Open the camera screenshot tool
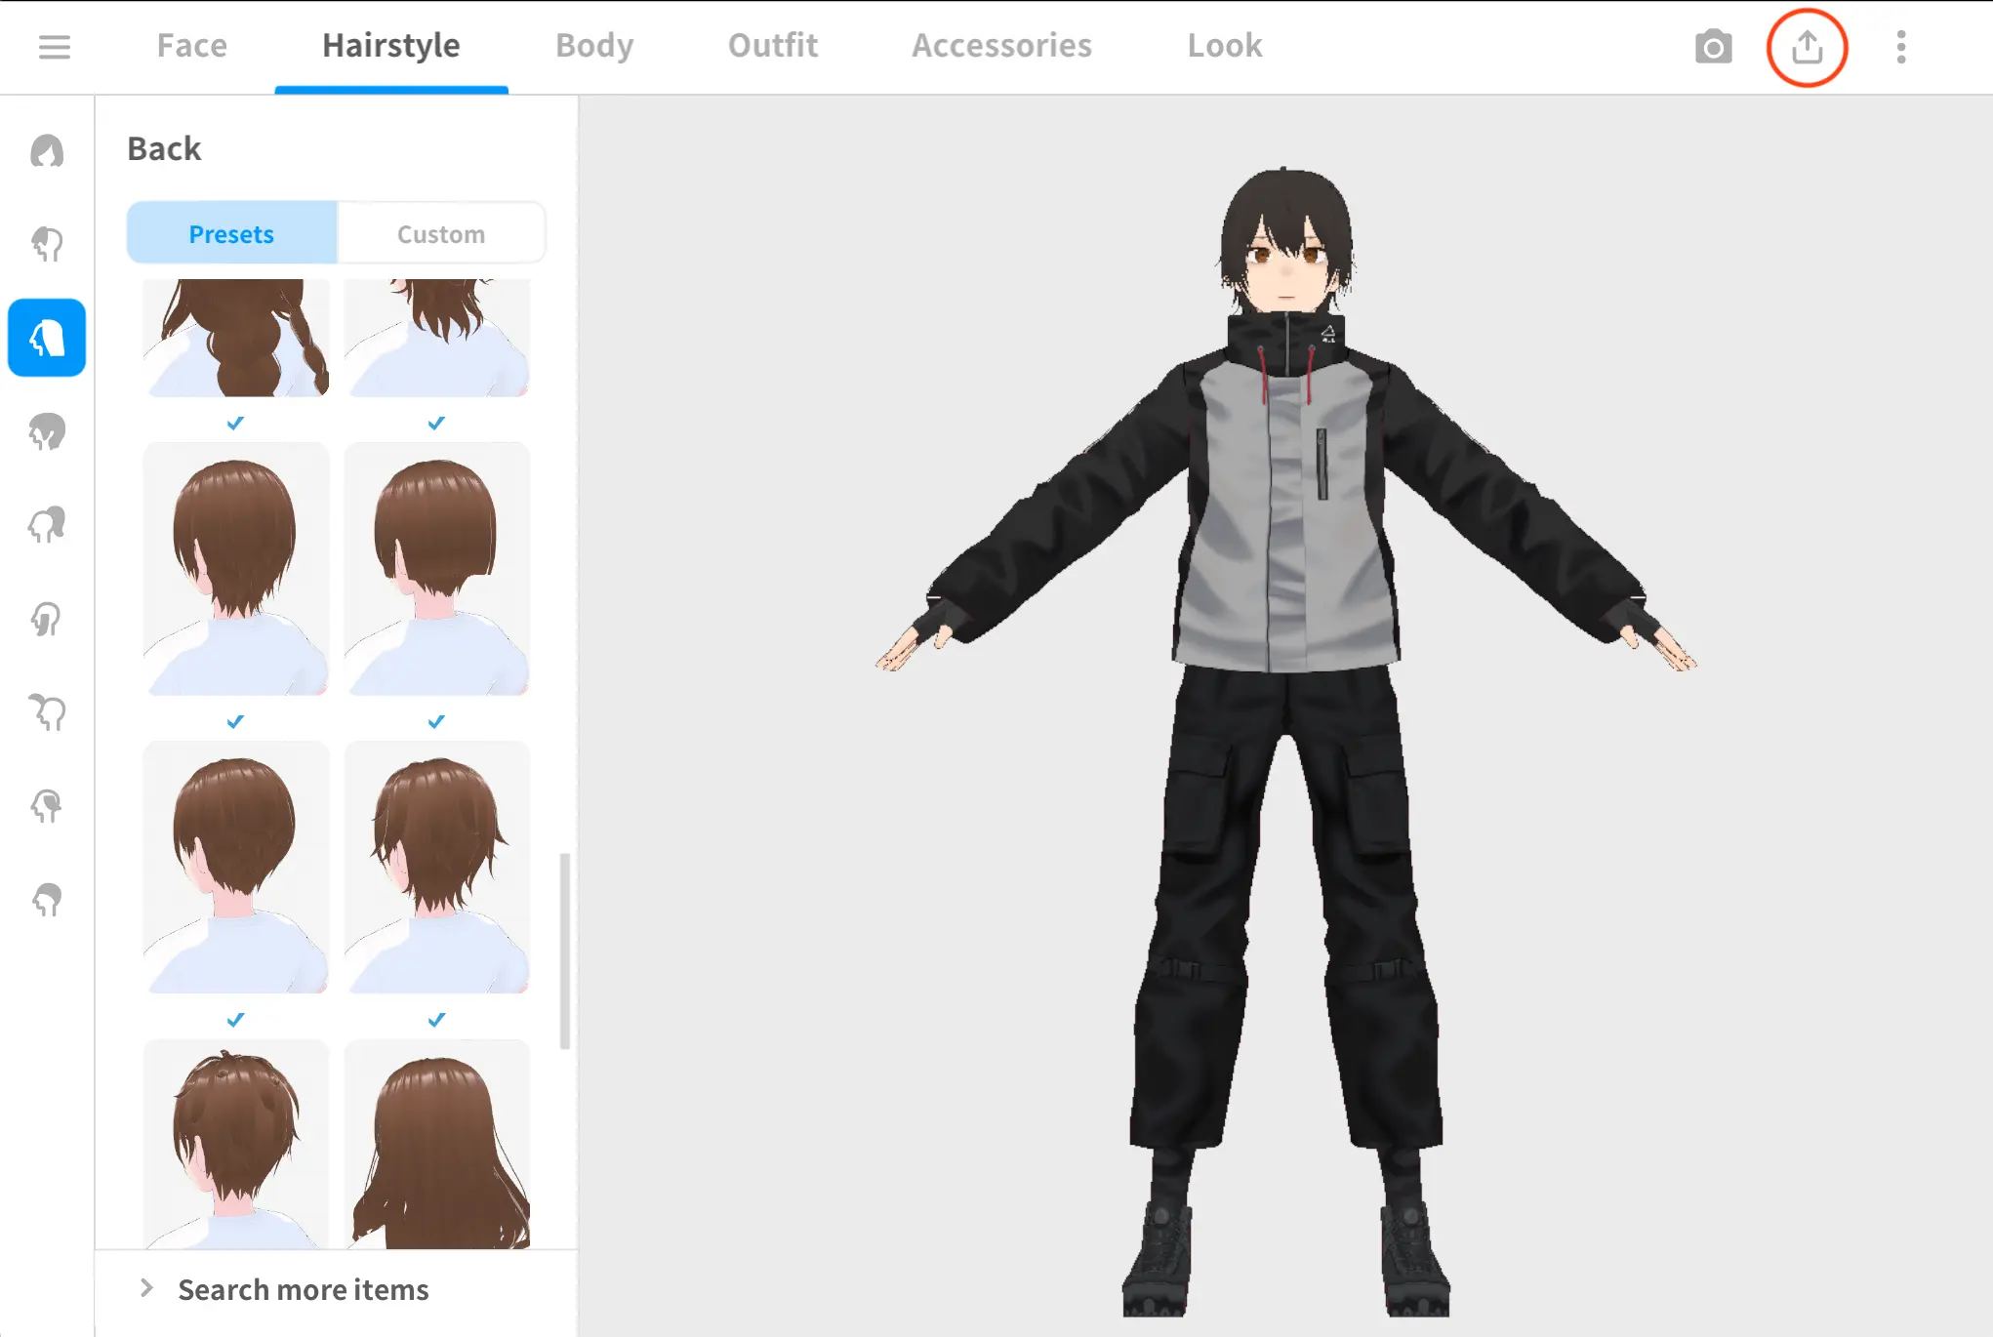Image resolution: width=1993 pixels, height=1337 pixels. coord(1713,46)
